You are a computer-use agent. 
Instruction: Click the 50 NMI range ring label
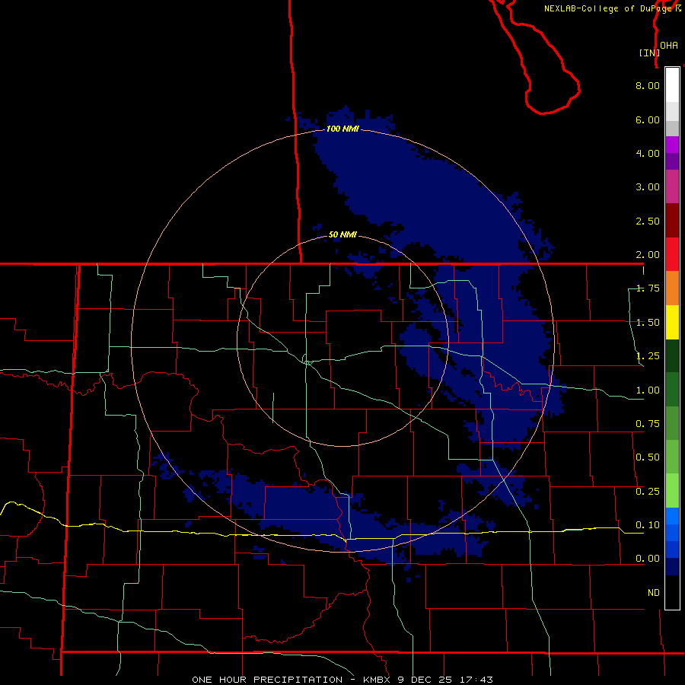[342, 234]
